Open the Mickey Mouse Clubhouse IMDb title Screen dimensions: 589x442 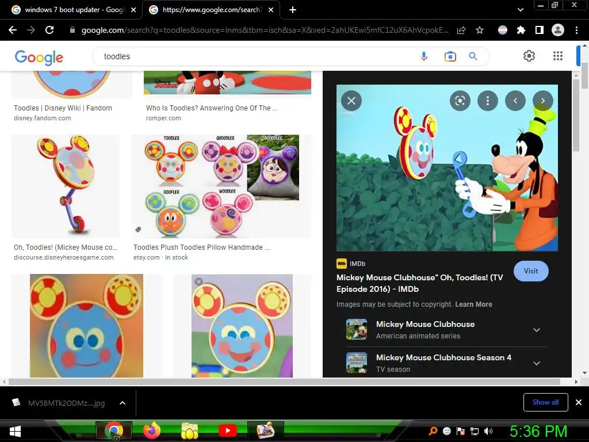point(419,283)
